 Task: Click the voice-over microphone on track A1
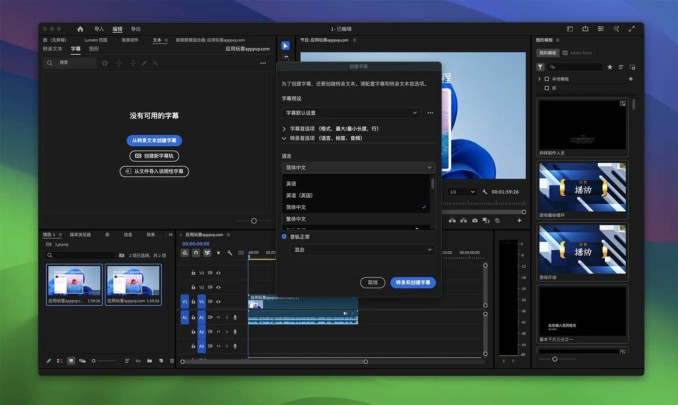[x=235, y=317]
